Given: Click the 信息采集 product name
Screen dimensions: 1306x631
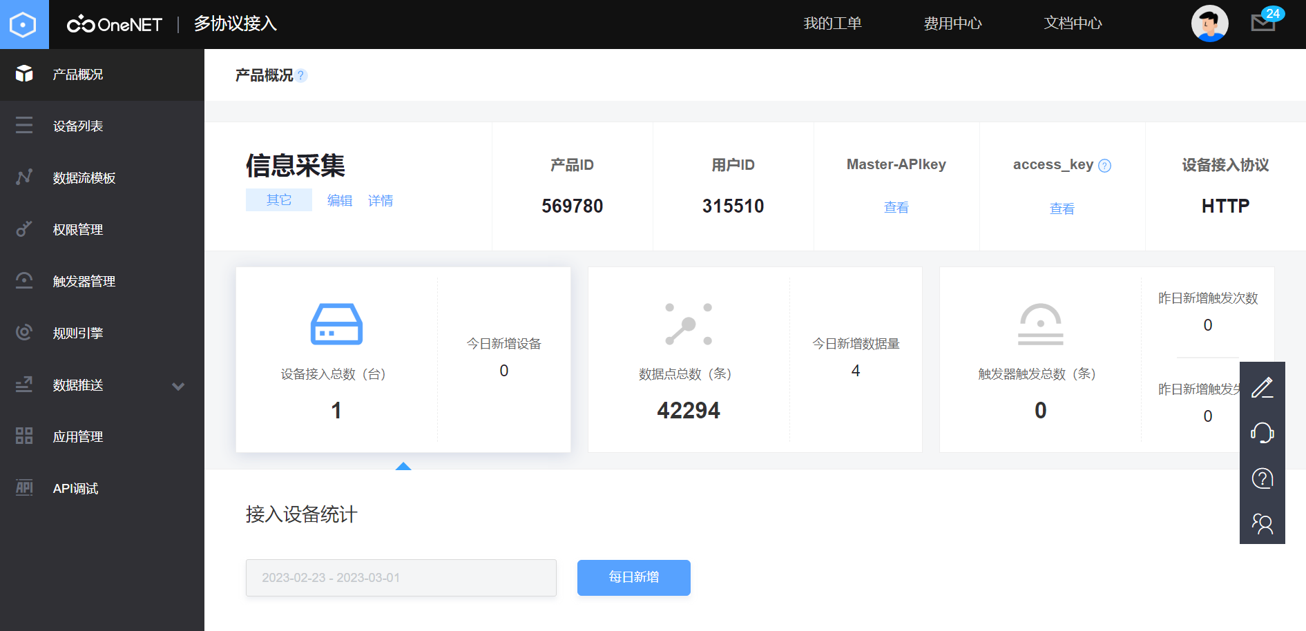Looking at the screenshot, I should click(x=296, y=166).
